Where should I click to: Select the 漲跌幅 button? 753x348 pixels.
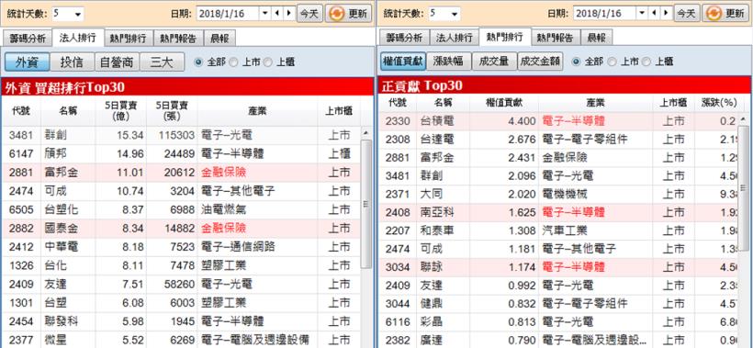(447, 62)
